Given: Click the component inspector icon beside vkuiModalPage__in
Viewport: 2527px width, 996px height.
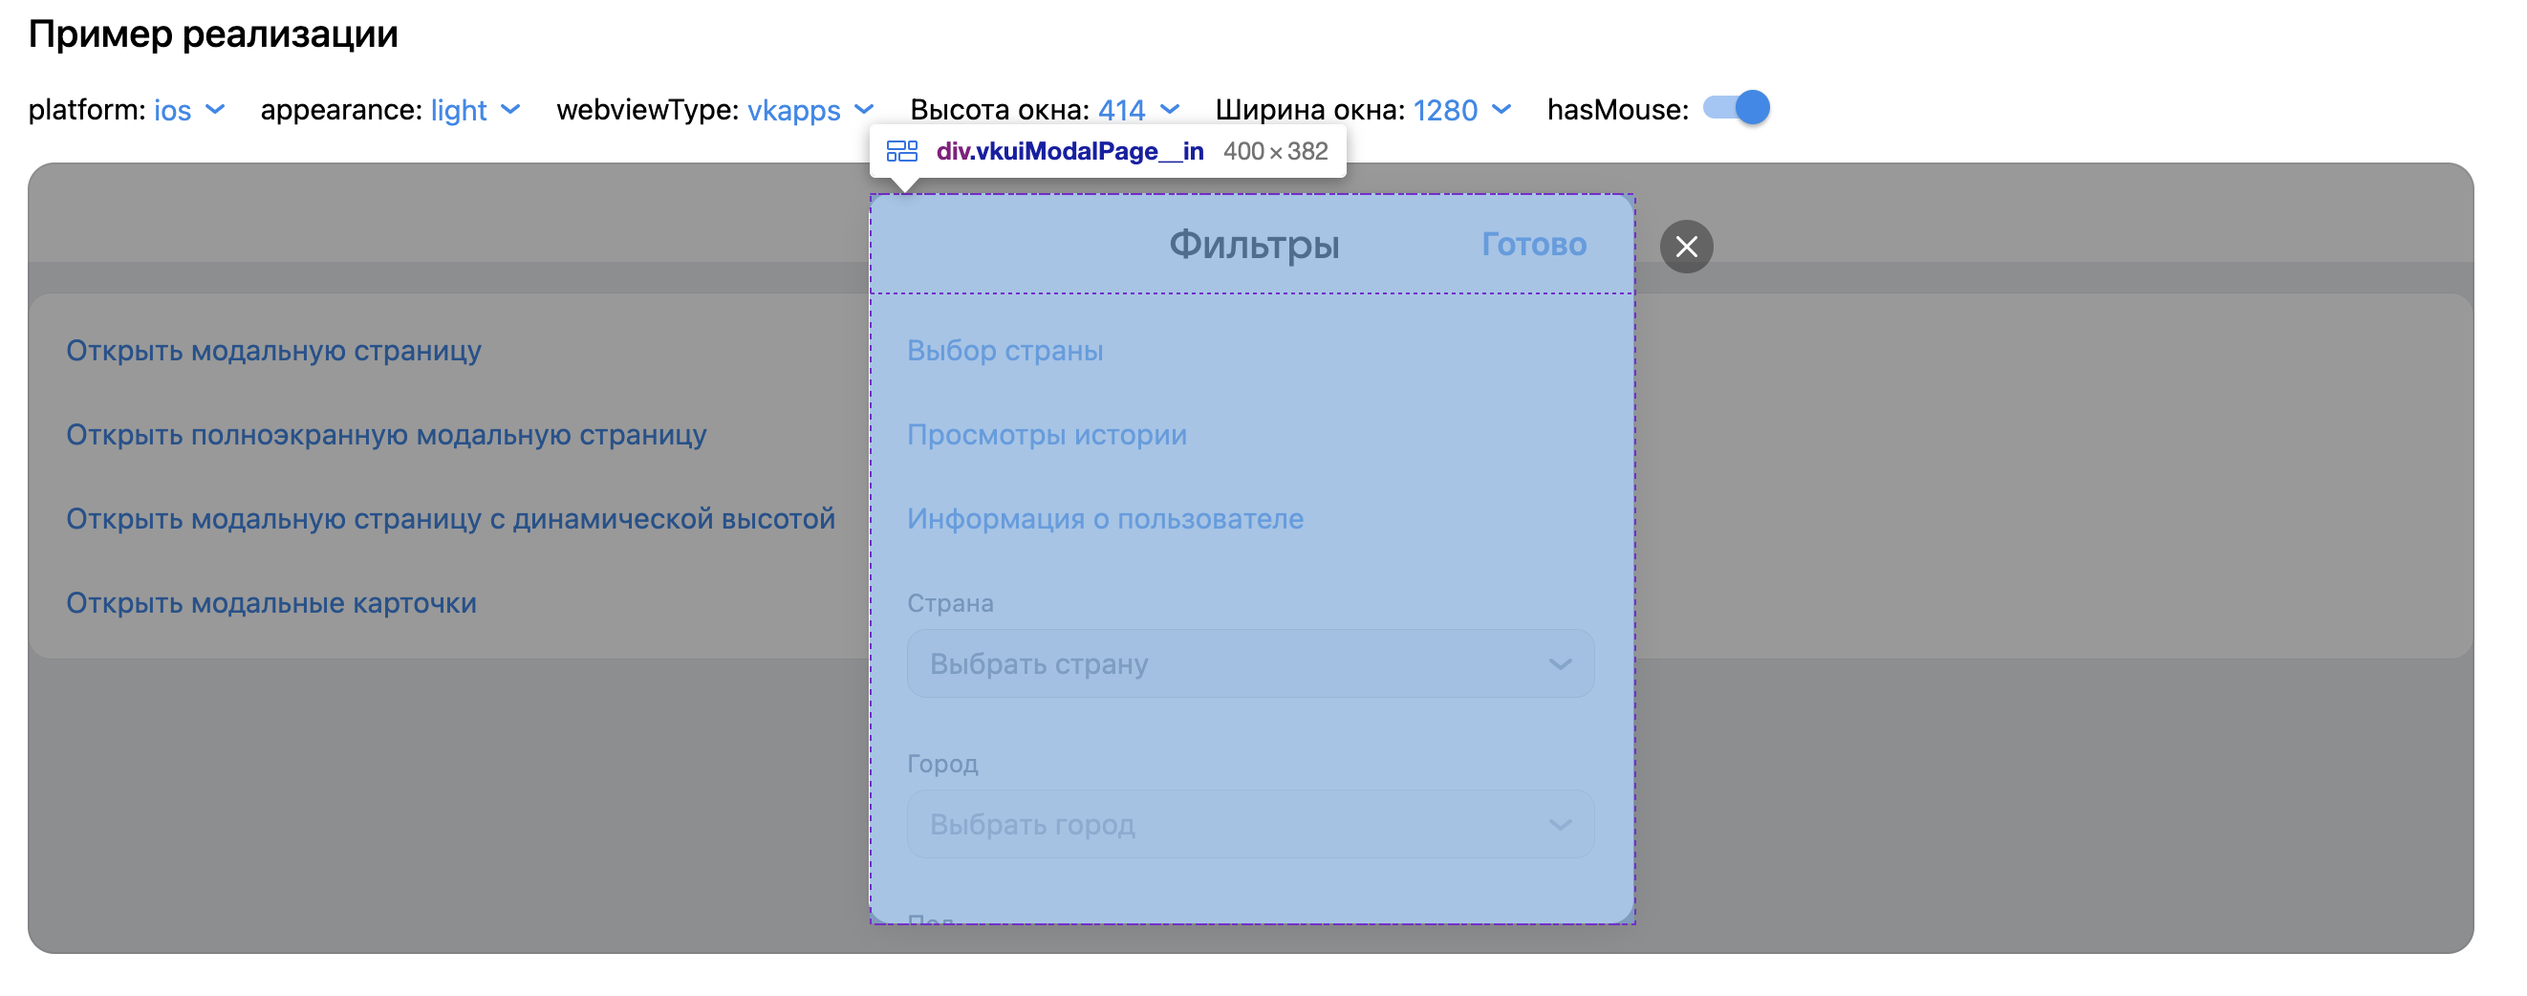Looking at the screenshot, I should click(x=900, y=151).
